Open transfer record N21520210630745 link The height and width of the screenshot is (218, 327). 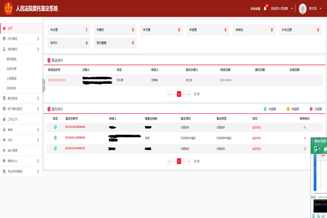57,80
